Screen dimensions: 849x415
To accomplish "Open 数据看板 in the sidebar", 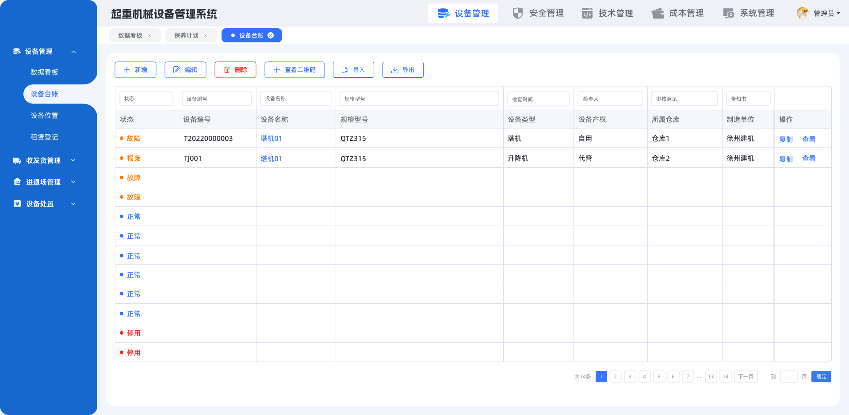I will tap(44, 72).
